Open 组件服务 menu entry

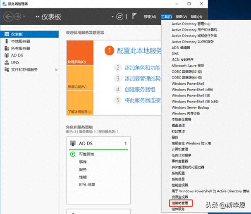(178, 209)
